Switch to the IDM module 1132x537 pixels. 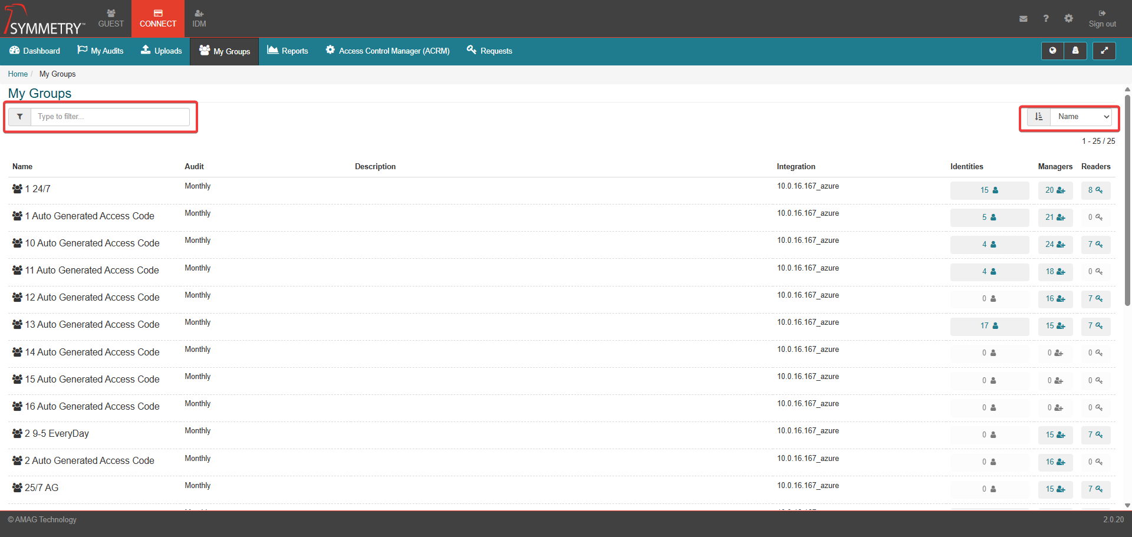click(199, 18)
